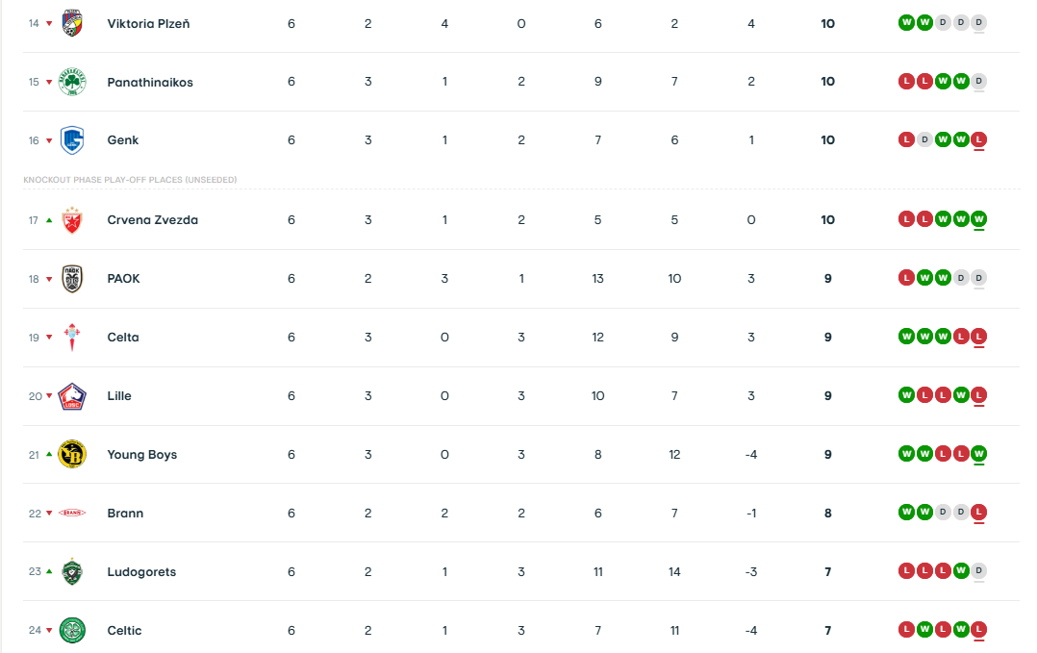1037x653 pixels.
Task: Click the Celta club crest
Action: 72,338
